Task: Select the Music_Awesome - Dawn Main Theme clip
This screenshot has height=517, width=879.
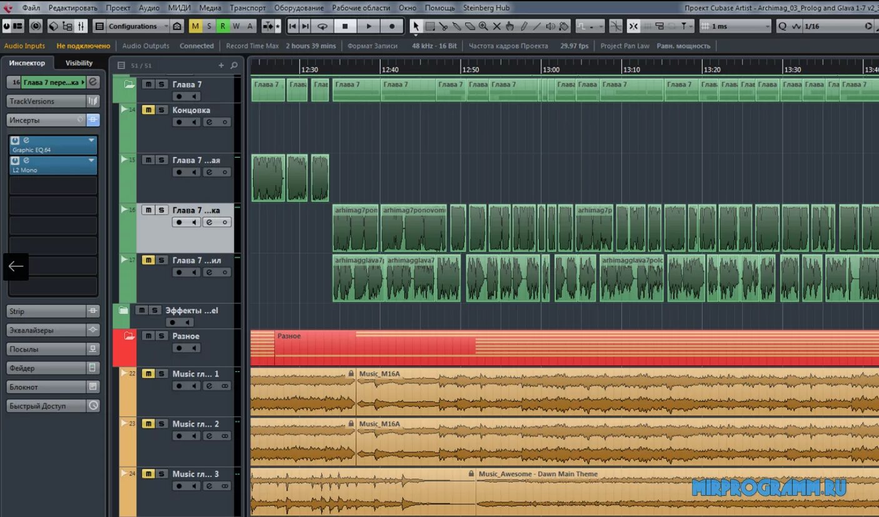Action: click(x=677, y=491)
